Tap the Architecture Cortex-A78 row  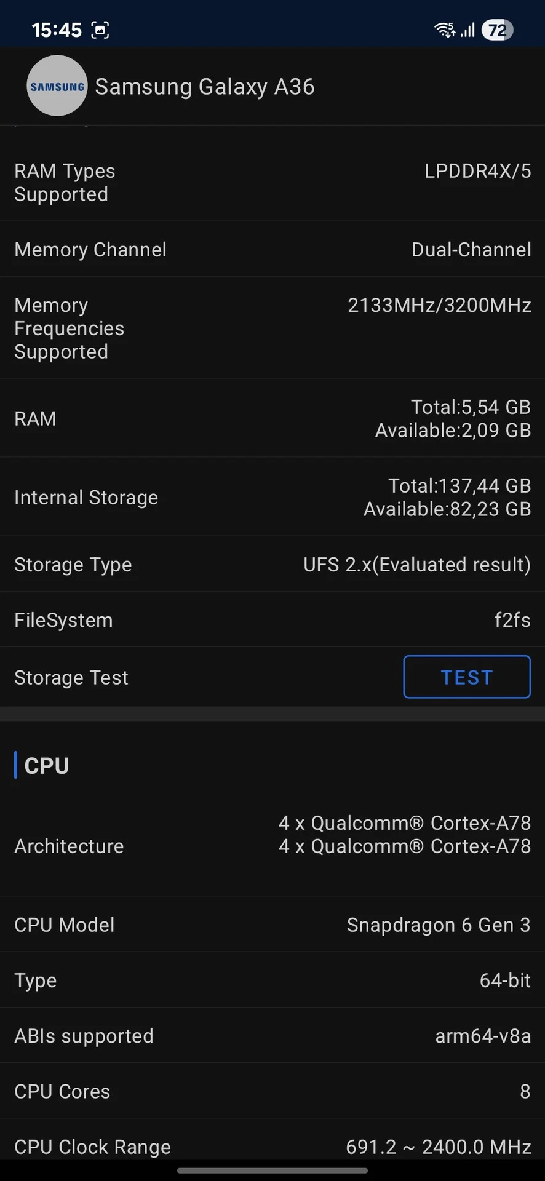click(x=272, y=846)
